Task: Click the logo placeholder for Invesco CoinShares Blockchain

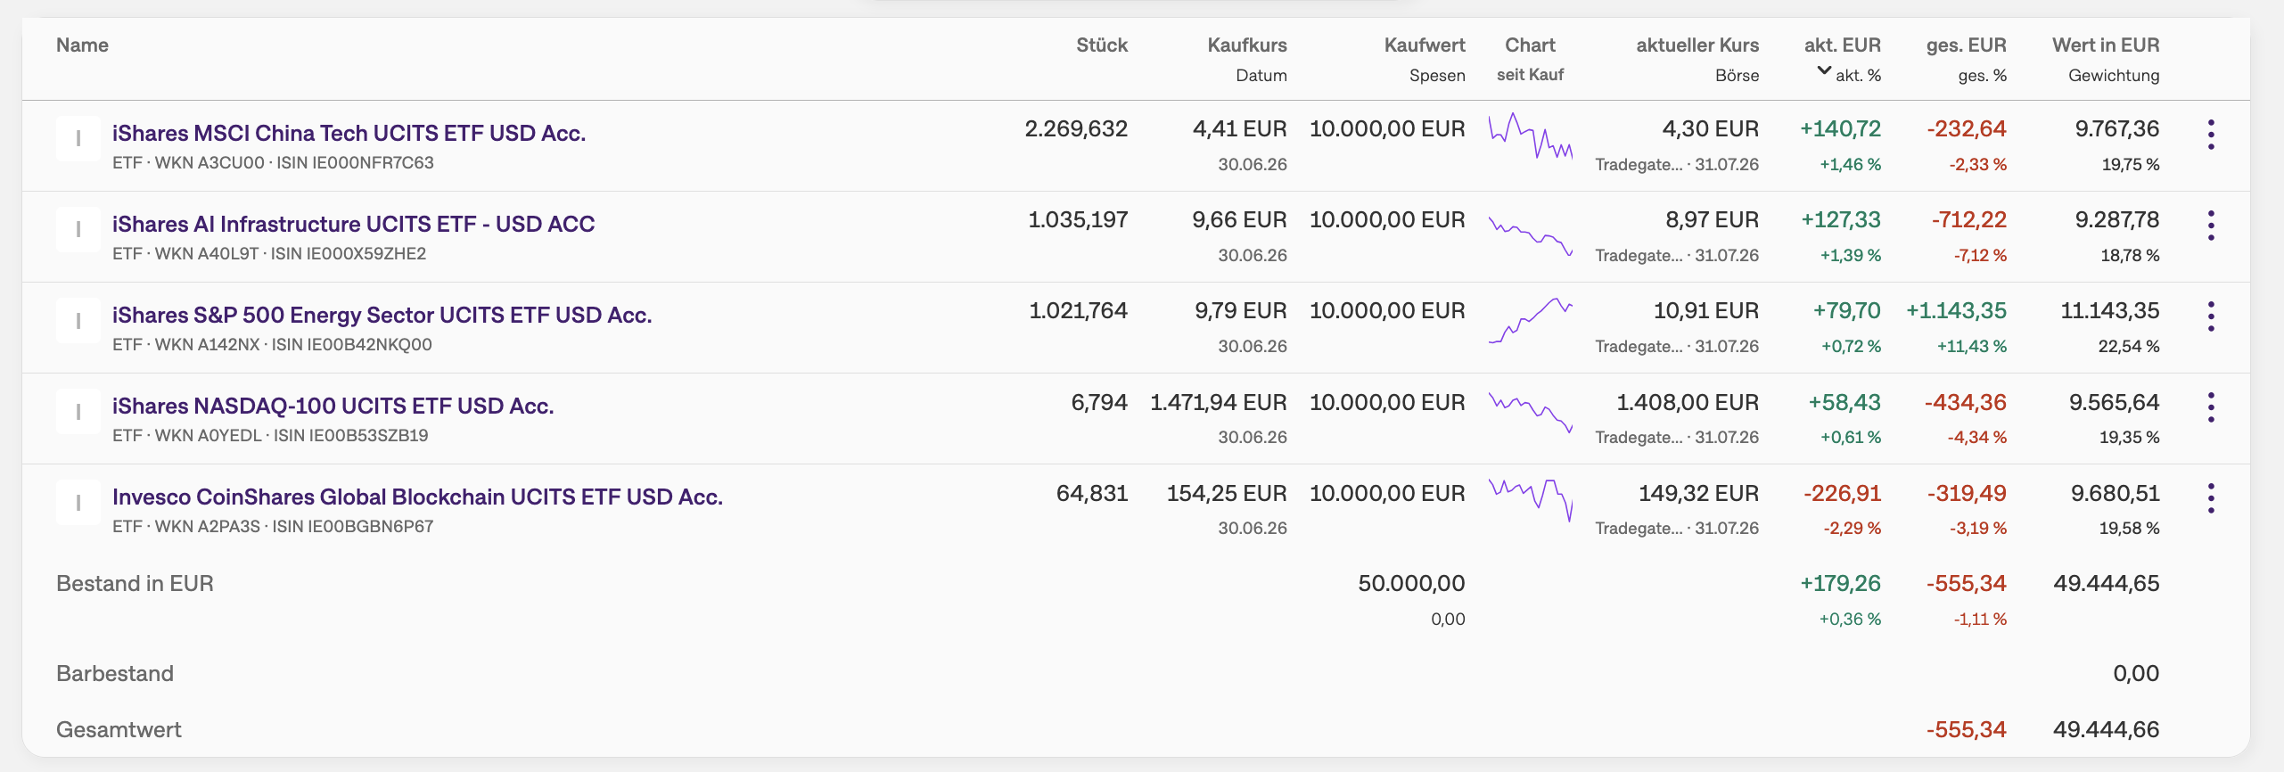Action: coord(78,502)
